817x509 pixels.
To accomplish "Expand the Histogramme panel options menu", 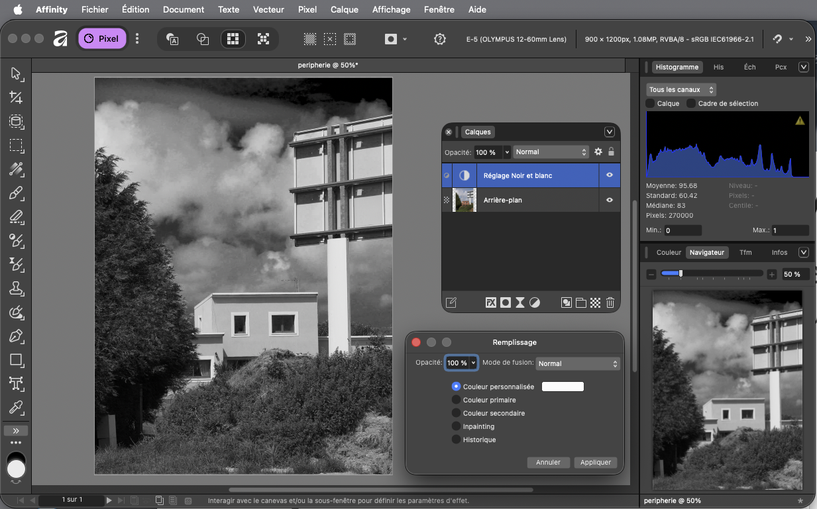I will pyautogui.click(x=804, y=67).
